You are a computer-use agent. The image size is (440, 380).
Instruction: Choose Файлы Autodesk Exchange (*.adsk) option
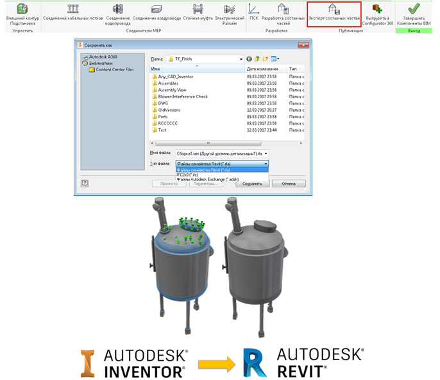point(222,179)
